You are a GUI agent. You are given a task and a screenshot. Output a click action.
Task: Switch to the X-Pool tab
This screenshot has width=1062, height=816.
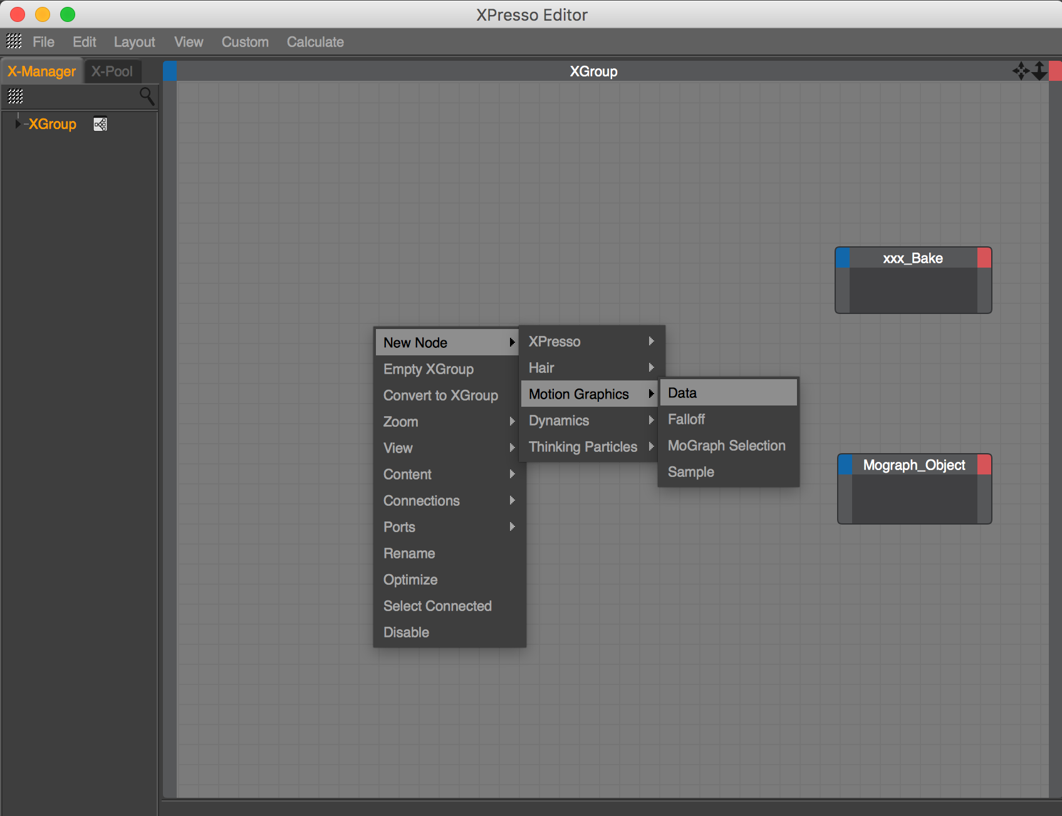[x=112, y=71]
